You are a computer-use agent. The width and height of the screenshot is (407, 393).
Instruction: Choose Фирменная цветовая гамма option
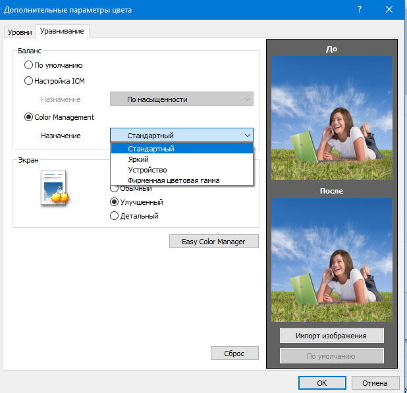[x=182, y=180]
